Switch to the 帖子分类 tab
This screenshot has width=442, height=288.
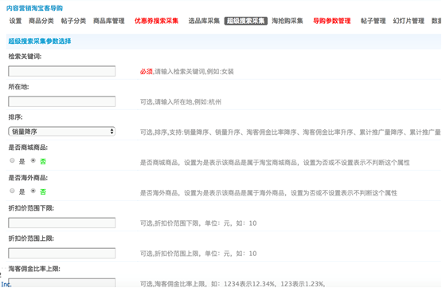click(73, 21)
